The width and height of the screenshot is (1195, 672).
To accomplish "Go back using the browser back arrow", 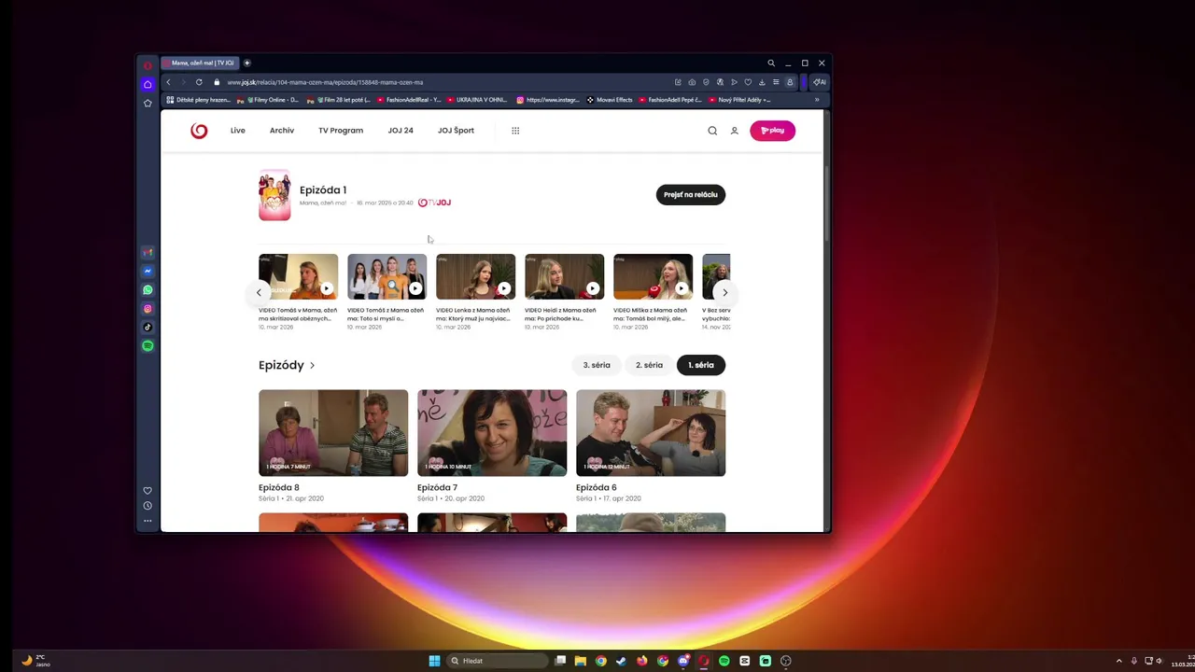I will (168, 82).
